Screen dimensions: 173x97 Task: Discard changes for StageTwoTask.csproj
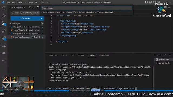coord(36,37)
